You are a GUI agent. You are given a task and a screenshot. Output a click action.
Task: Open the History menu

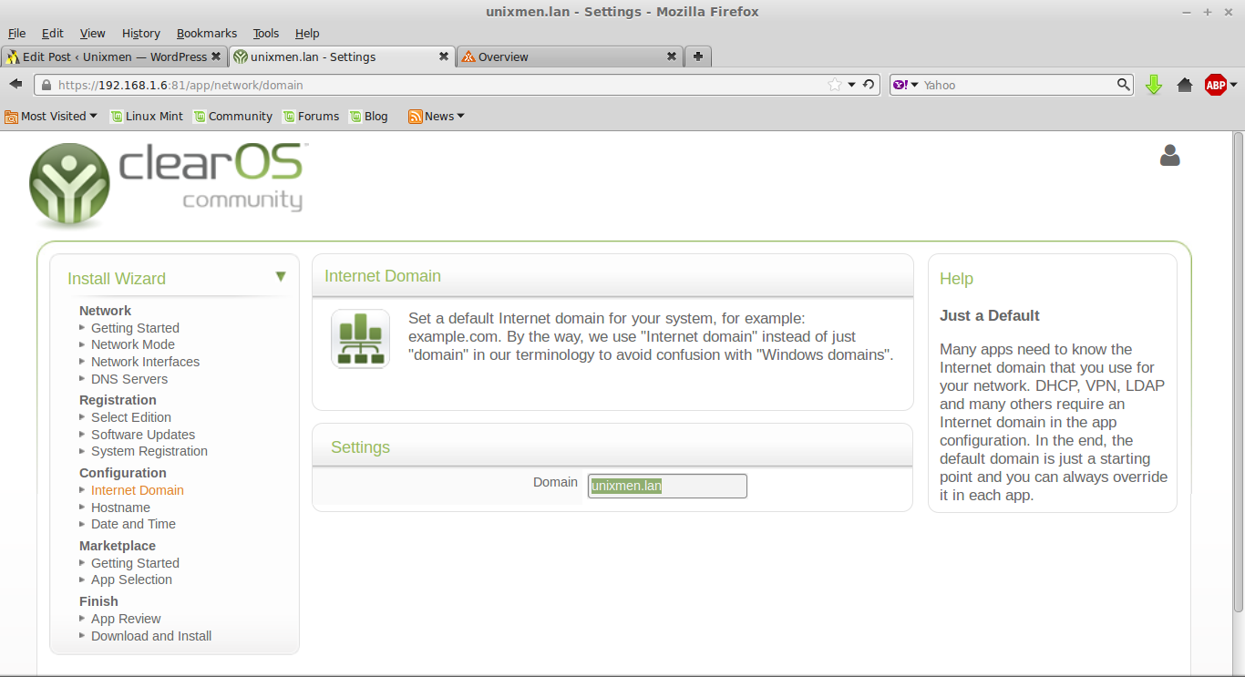[141, 33]
